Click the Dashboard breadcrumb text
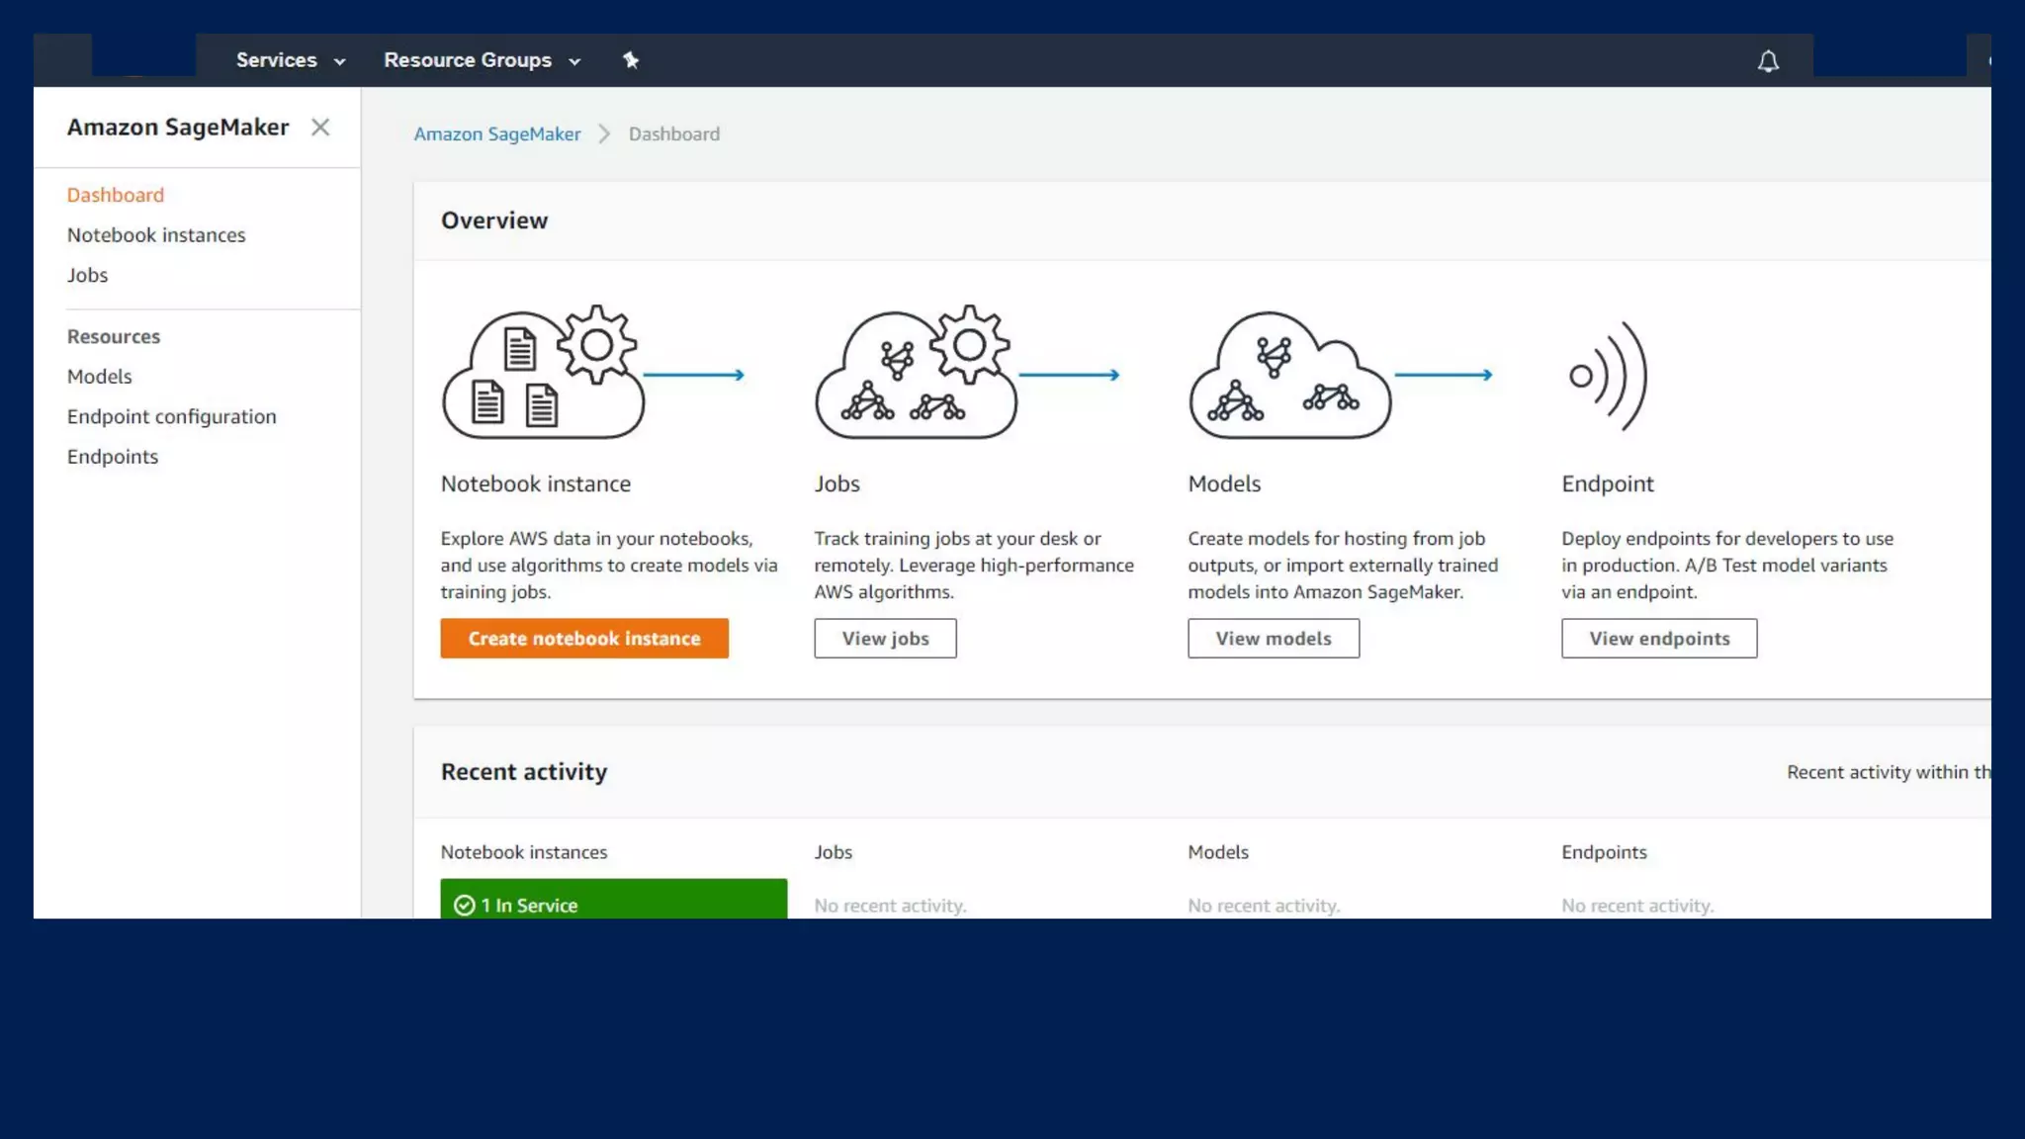Viewport: 2025px width, 1139px height. point(674,134)
